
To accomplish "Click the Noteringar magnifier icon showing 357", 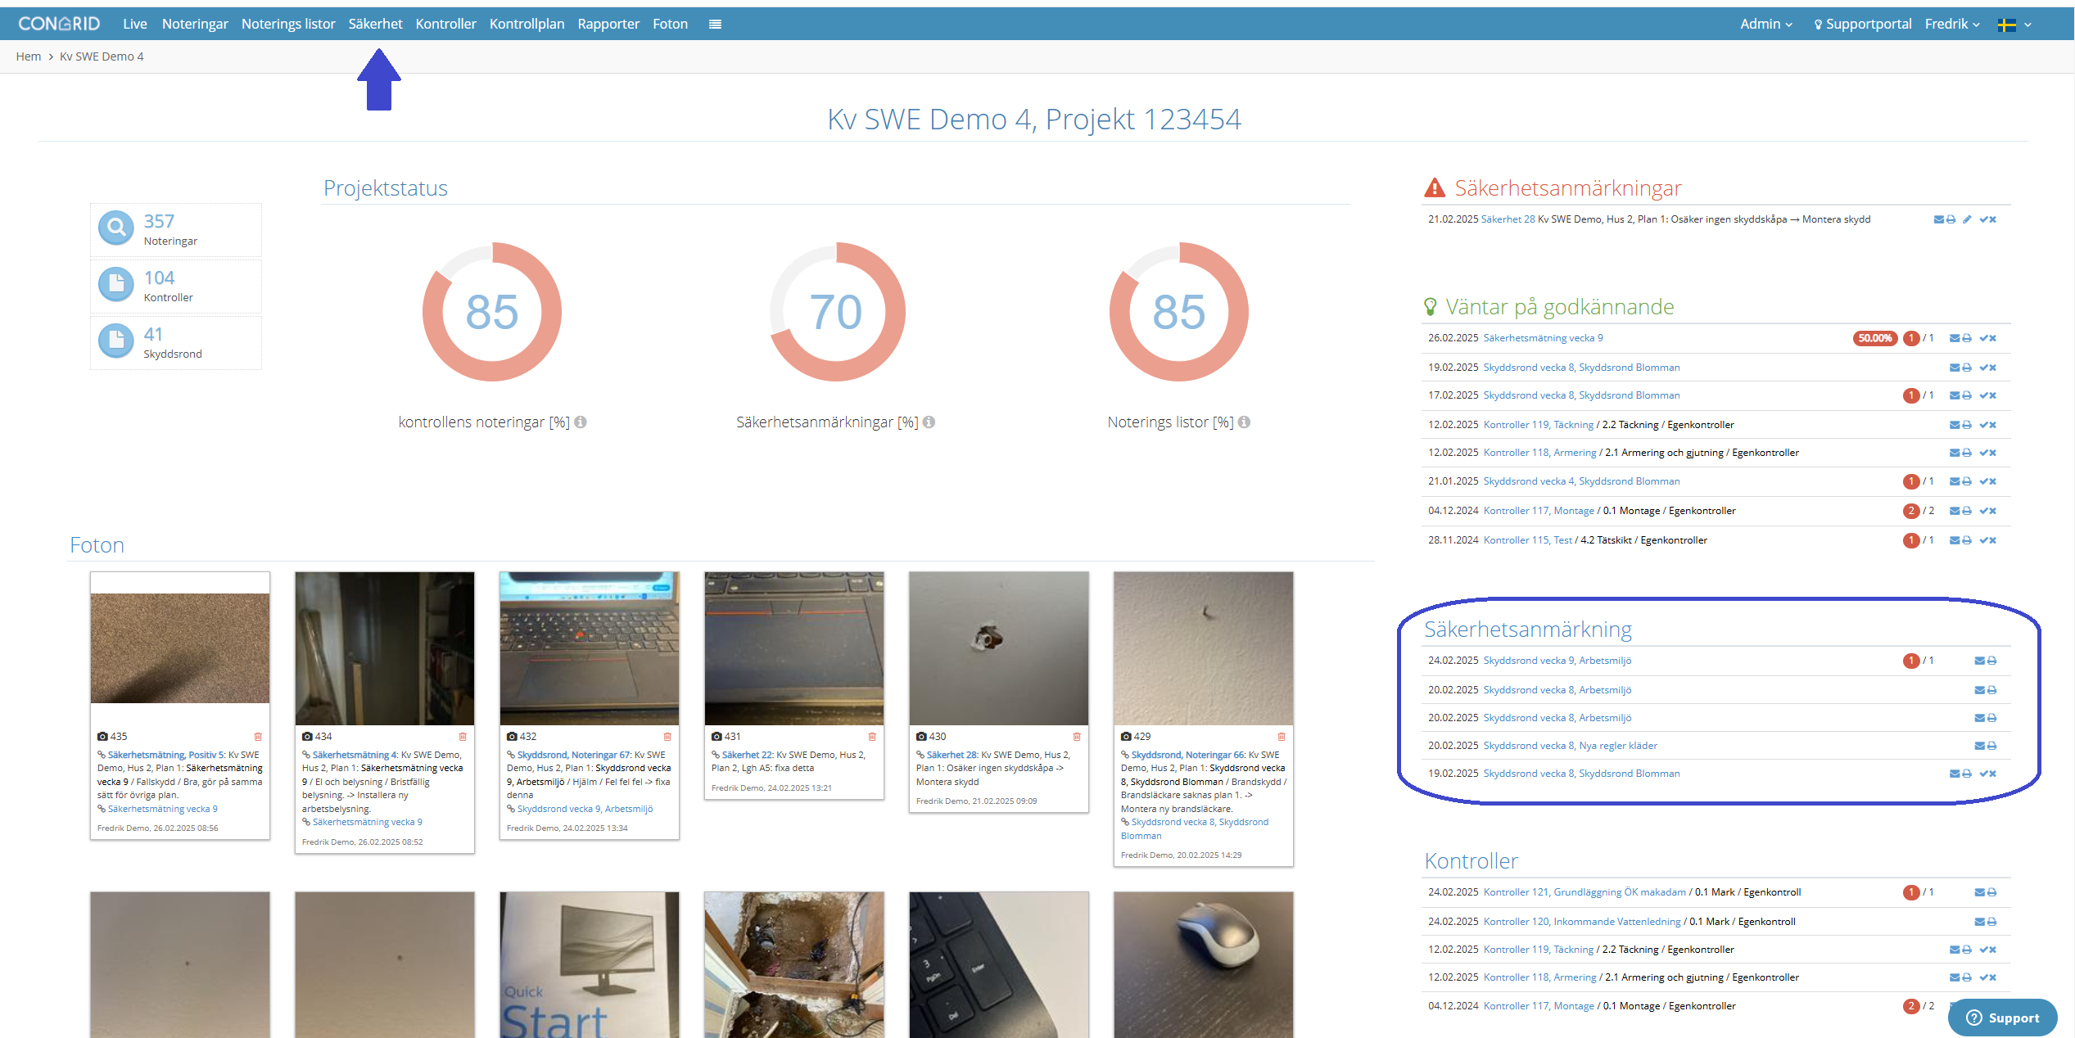I will [x=116, y=228].
